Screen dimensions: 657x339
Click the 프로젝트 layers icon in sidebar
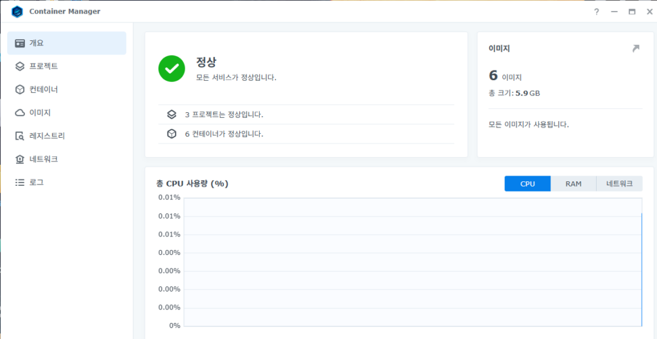point(20,67)
